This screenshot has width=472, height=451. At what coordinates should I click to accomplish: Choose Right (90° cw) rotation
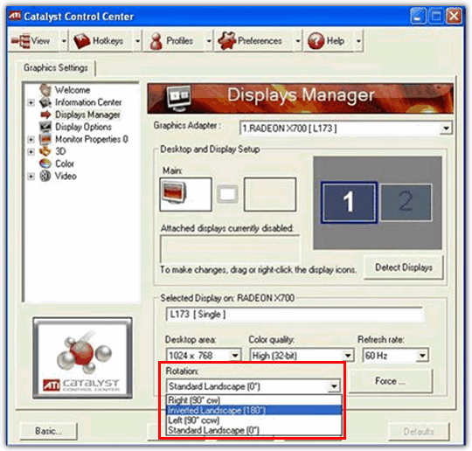[x=254, y=400]
